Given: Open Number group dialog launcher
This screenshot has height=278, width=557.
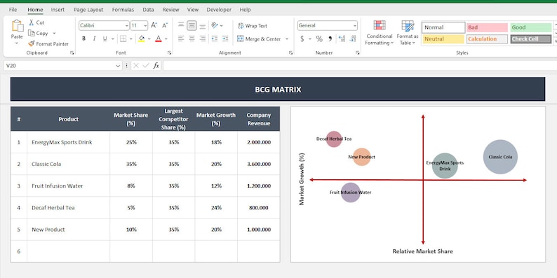Looking at the screenshot, I should click(357, 53).
